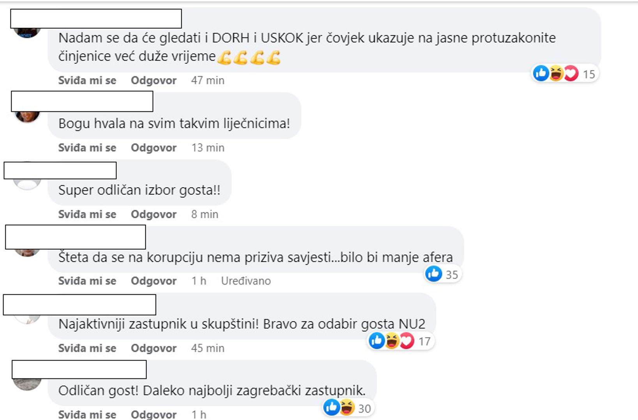Reply to 'Super odličan izbor gosta' comment
Screen dimensions: 638x420
pyautogui.click(x=154, y=214)
